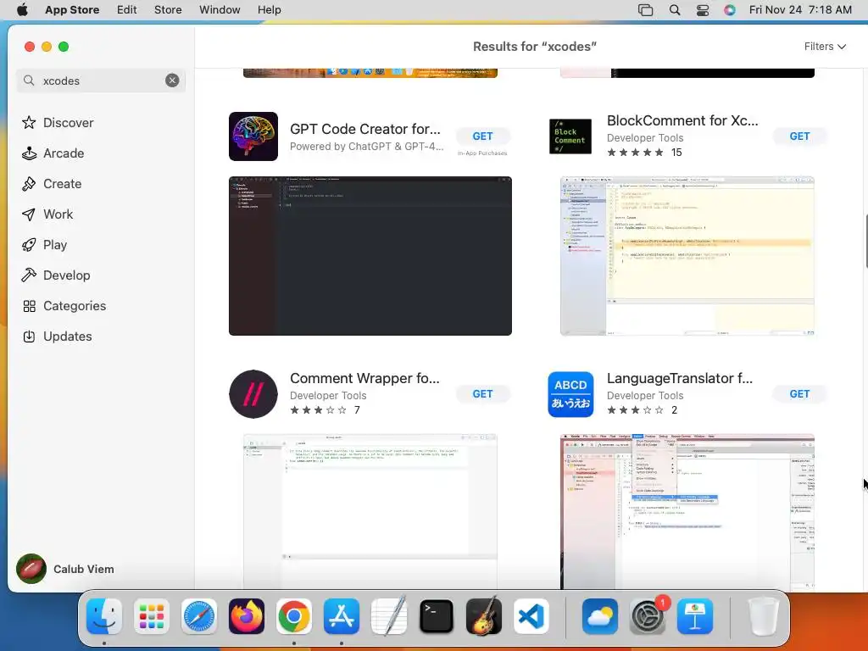The height and width of the screenshot is (651, 868).
Task: Open Stage Manager menu bar icon
Action: tap(645, 10)
